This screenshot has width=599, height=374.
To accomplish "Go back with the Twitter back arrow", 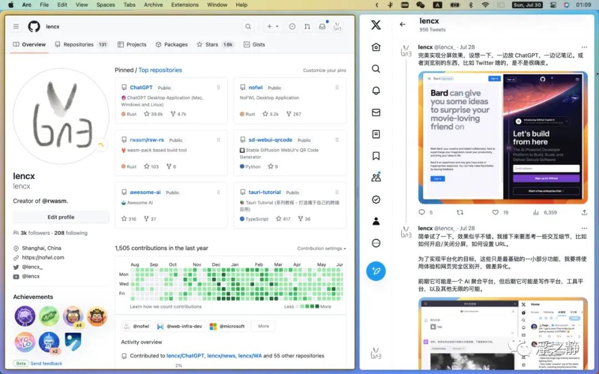I will coord(403,24).
